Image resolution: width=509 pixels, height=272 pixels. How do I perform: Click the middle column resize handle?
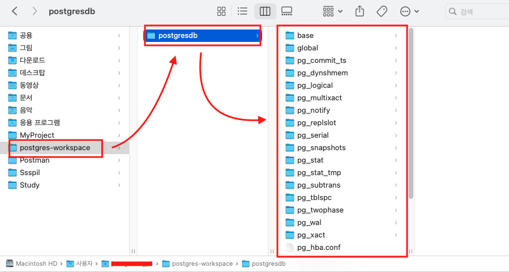(x=272, y=251)
